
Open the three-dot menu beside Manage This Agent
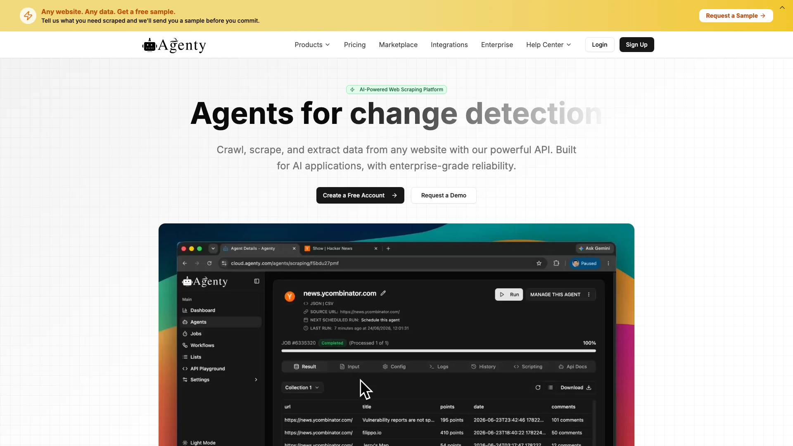[589, 294]
